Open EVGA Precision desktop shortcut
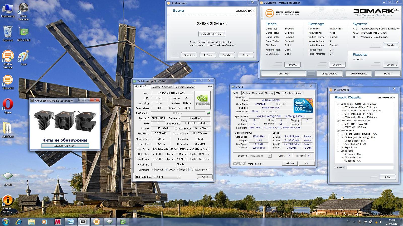 pyautogui.click(x=23, y=12)
